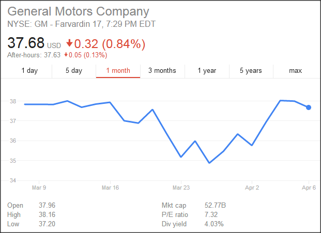Select the active 1 month tab
This screenshot has width=321, height=233.
118,71
